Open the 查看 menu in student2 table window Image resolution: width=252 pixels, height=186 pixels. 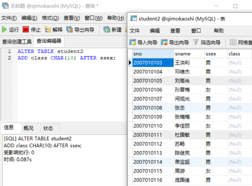(175, 31)
